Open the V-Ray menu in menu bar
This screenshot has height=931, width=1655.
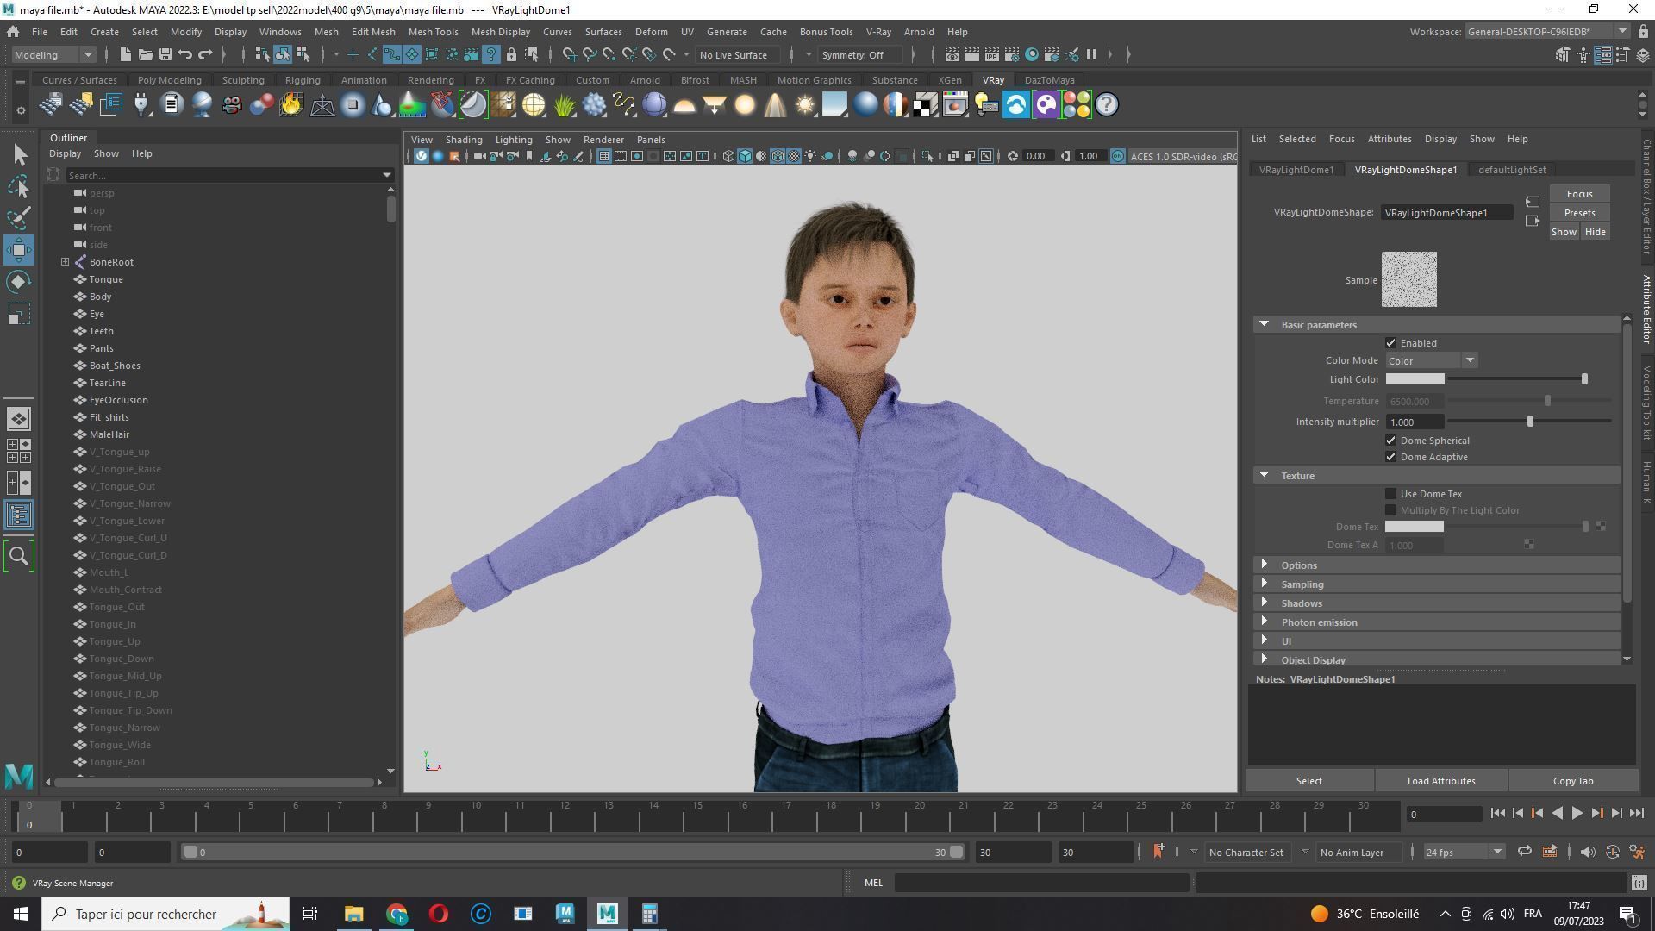878,32
